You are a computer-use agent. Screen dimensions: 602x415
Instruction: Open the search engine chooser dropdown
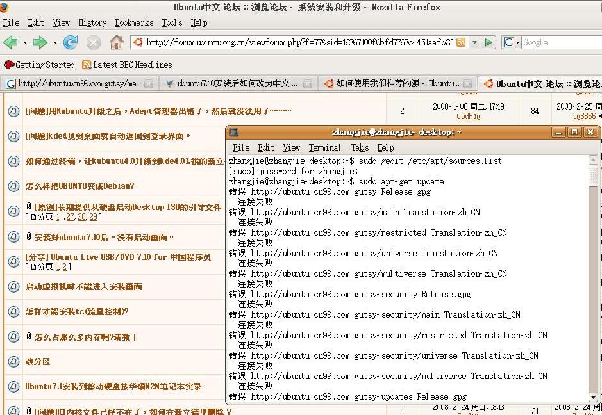click(517, 42)
